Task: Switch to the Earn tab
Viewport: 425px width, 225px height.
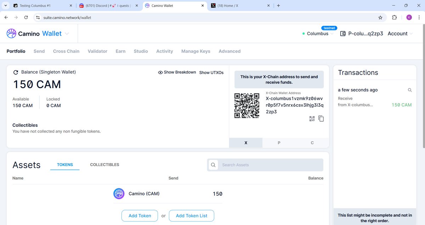Action: tap(120, 51)
